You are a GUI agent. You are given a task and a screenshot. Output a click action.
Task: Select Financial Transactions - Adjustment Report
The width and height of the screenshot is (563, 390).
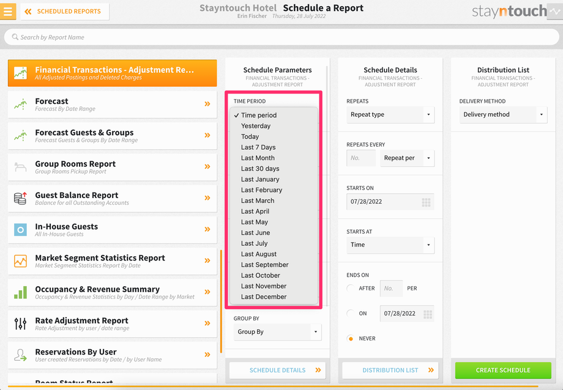point(113,73)
